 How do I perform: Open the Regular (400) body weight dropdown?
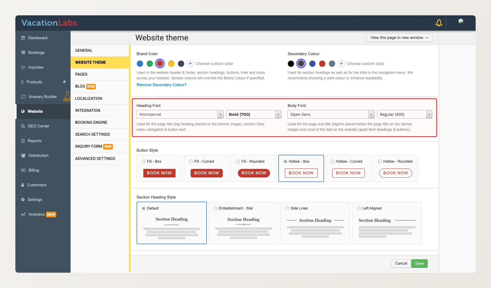[x=405, y=114]
